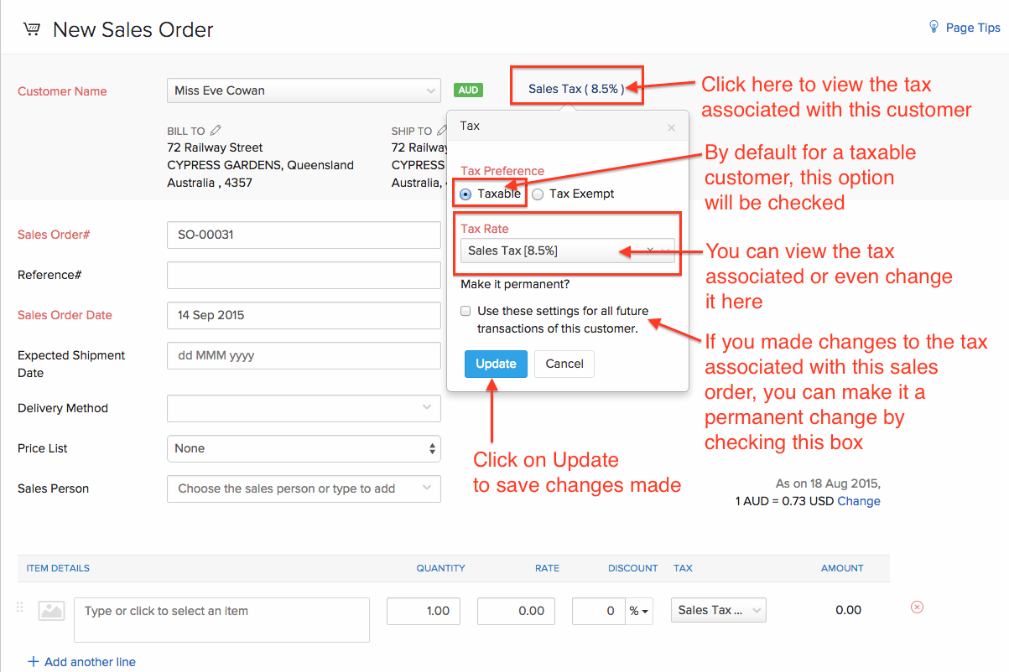Close the Tax popup with the X icon

tap(671, 128)
